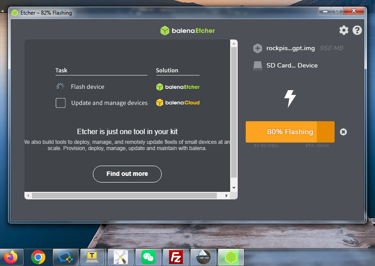The image size is (375, 266).
Task: Click the Etcher taskbar button
Action: click(231, 257)
